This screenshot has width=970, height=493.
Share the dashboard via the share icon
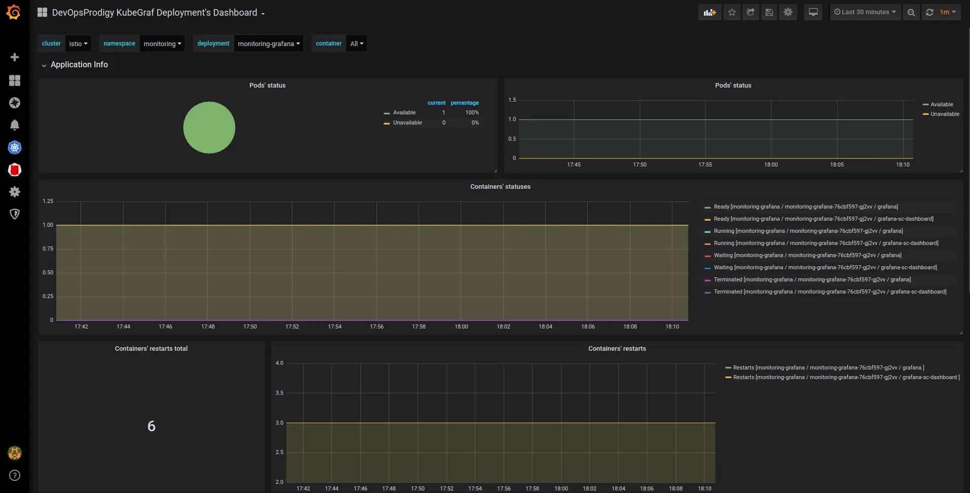[x=750, y=12]
